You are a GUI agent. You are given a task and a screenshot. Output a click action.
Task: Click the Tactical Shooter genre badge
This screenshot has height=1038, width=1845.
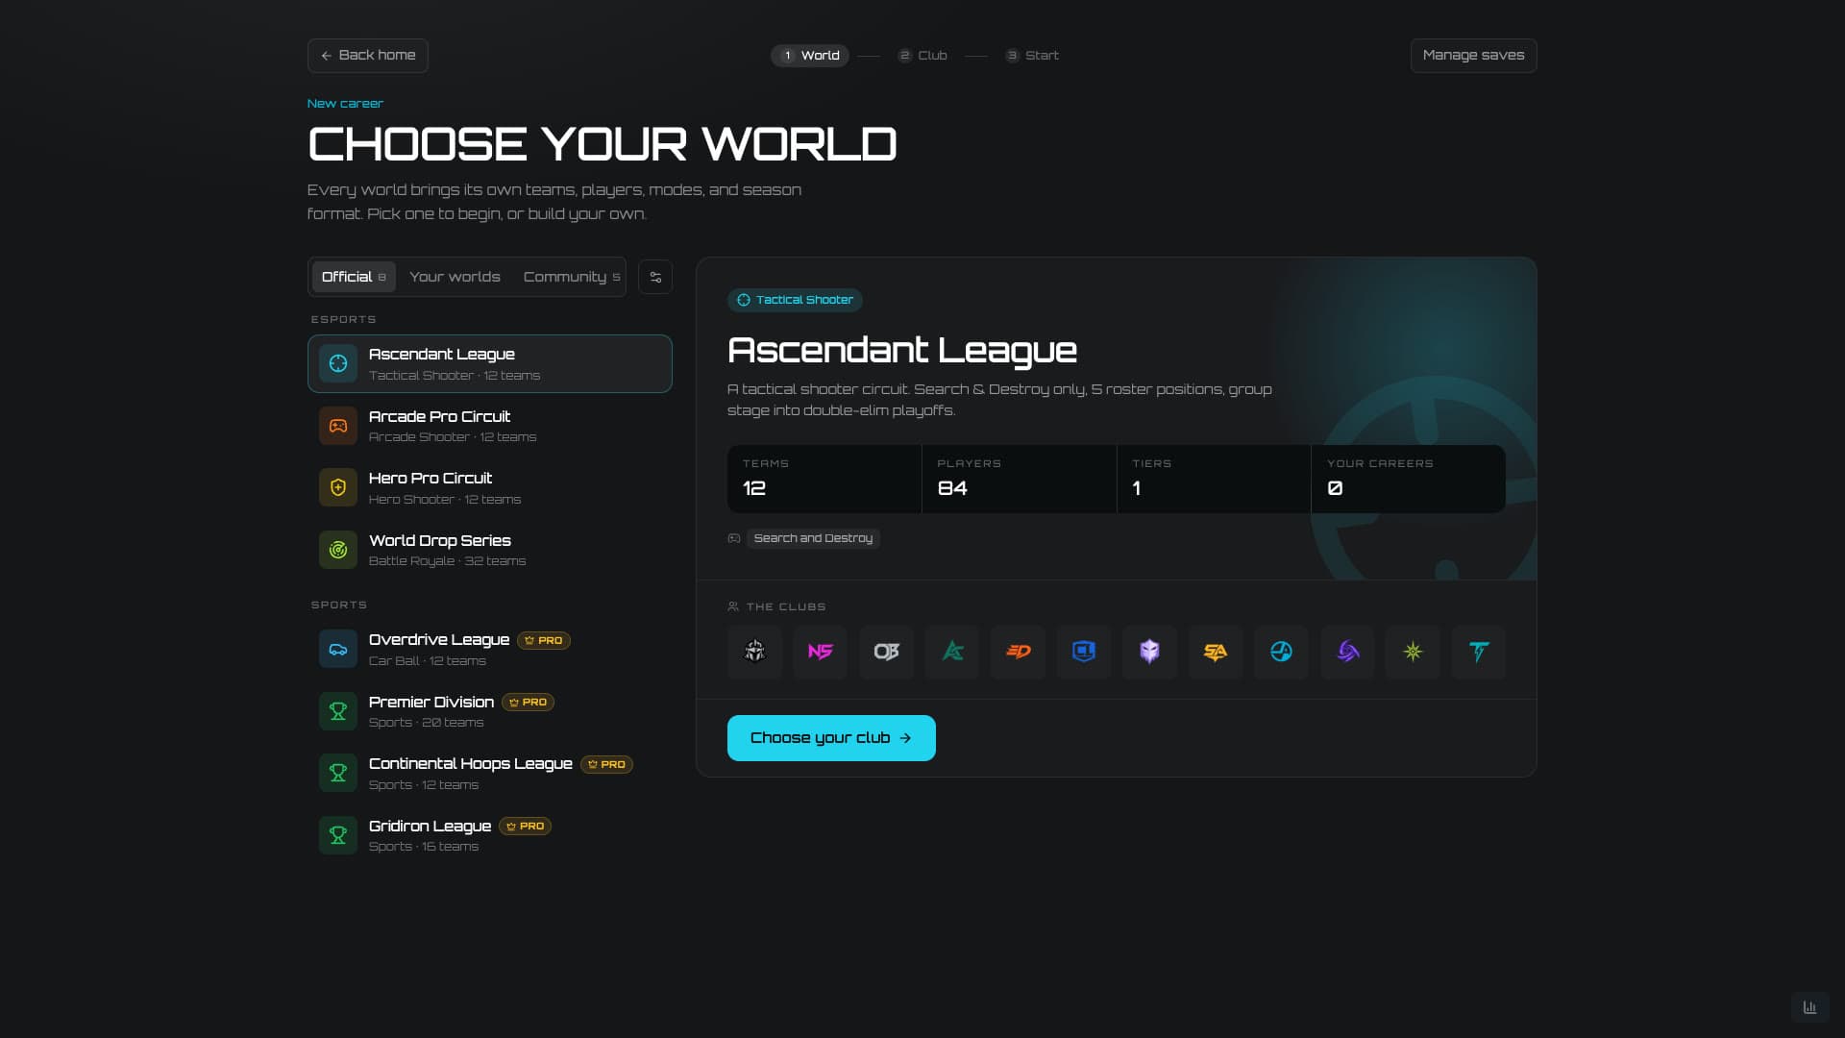tap(795, 300)
